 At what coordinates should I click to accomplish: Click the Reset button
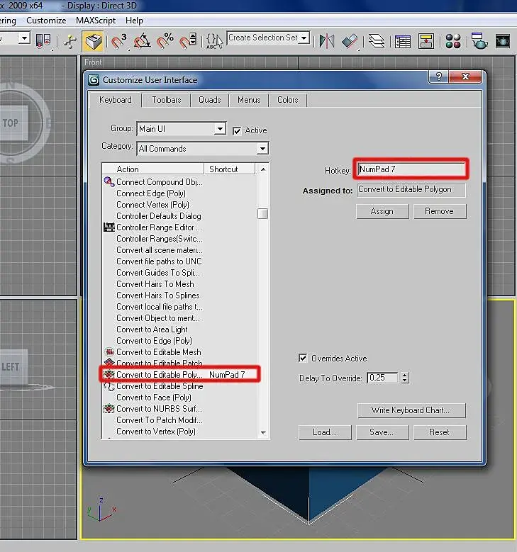click(440, 432)
